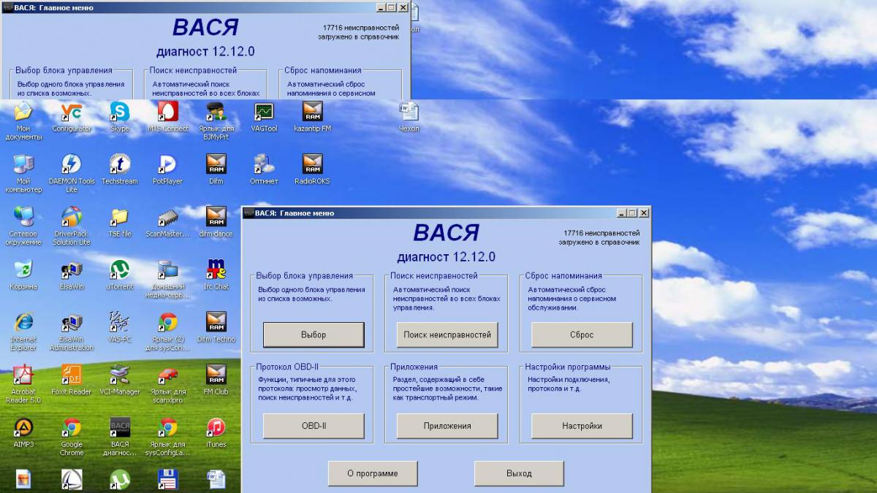Viewport: 877px width, 493px height.
Task: Start the Поиск неисправностей fault search button
Action: coord(447,335)
